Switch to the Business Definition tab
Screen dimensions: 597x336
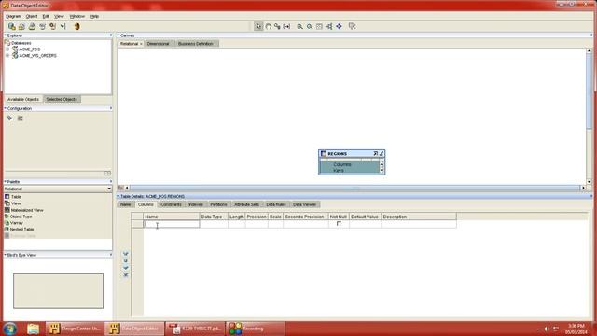[196, 44]
